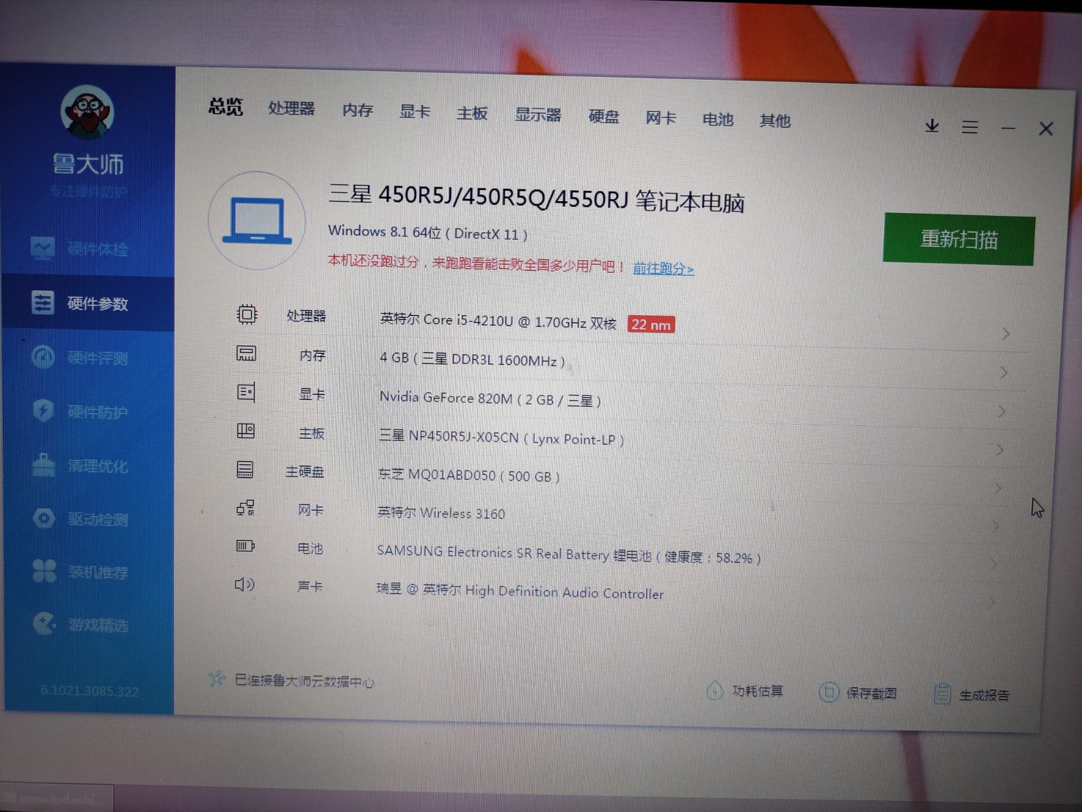1082x812 pixels.
Task: Expand motherboard row chevron for NP450R5J-X05CN
Action: [1000, 450]
